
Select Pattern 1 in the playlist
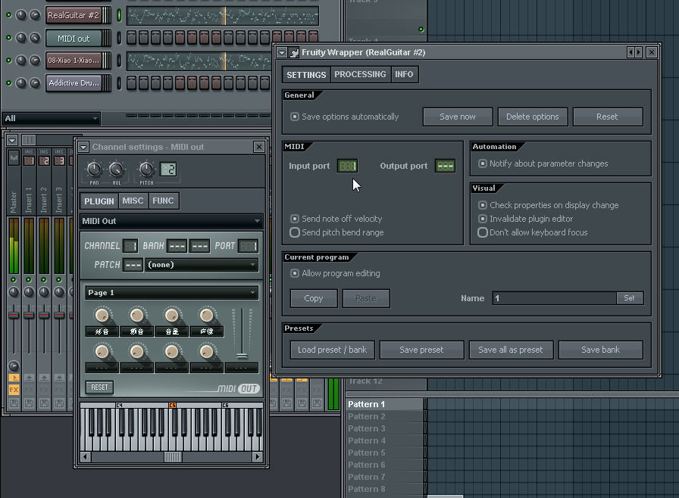point(385,404)
